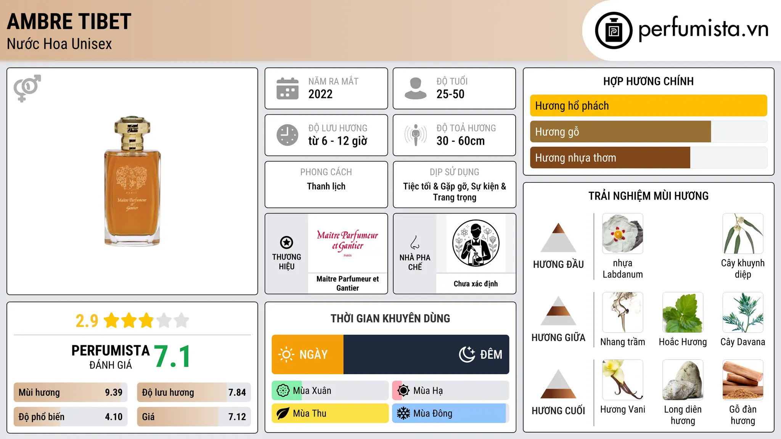Click the perfumer illustration in the circle

click(x=476, y=243)
